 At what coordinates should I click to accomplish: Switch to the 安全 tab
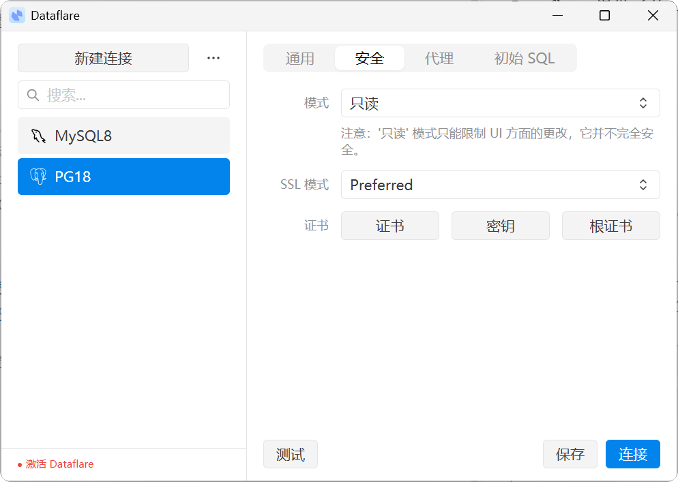click(x=370, y=59)
